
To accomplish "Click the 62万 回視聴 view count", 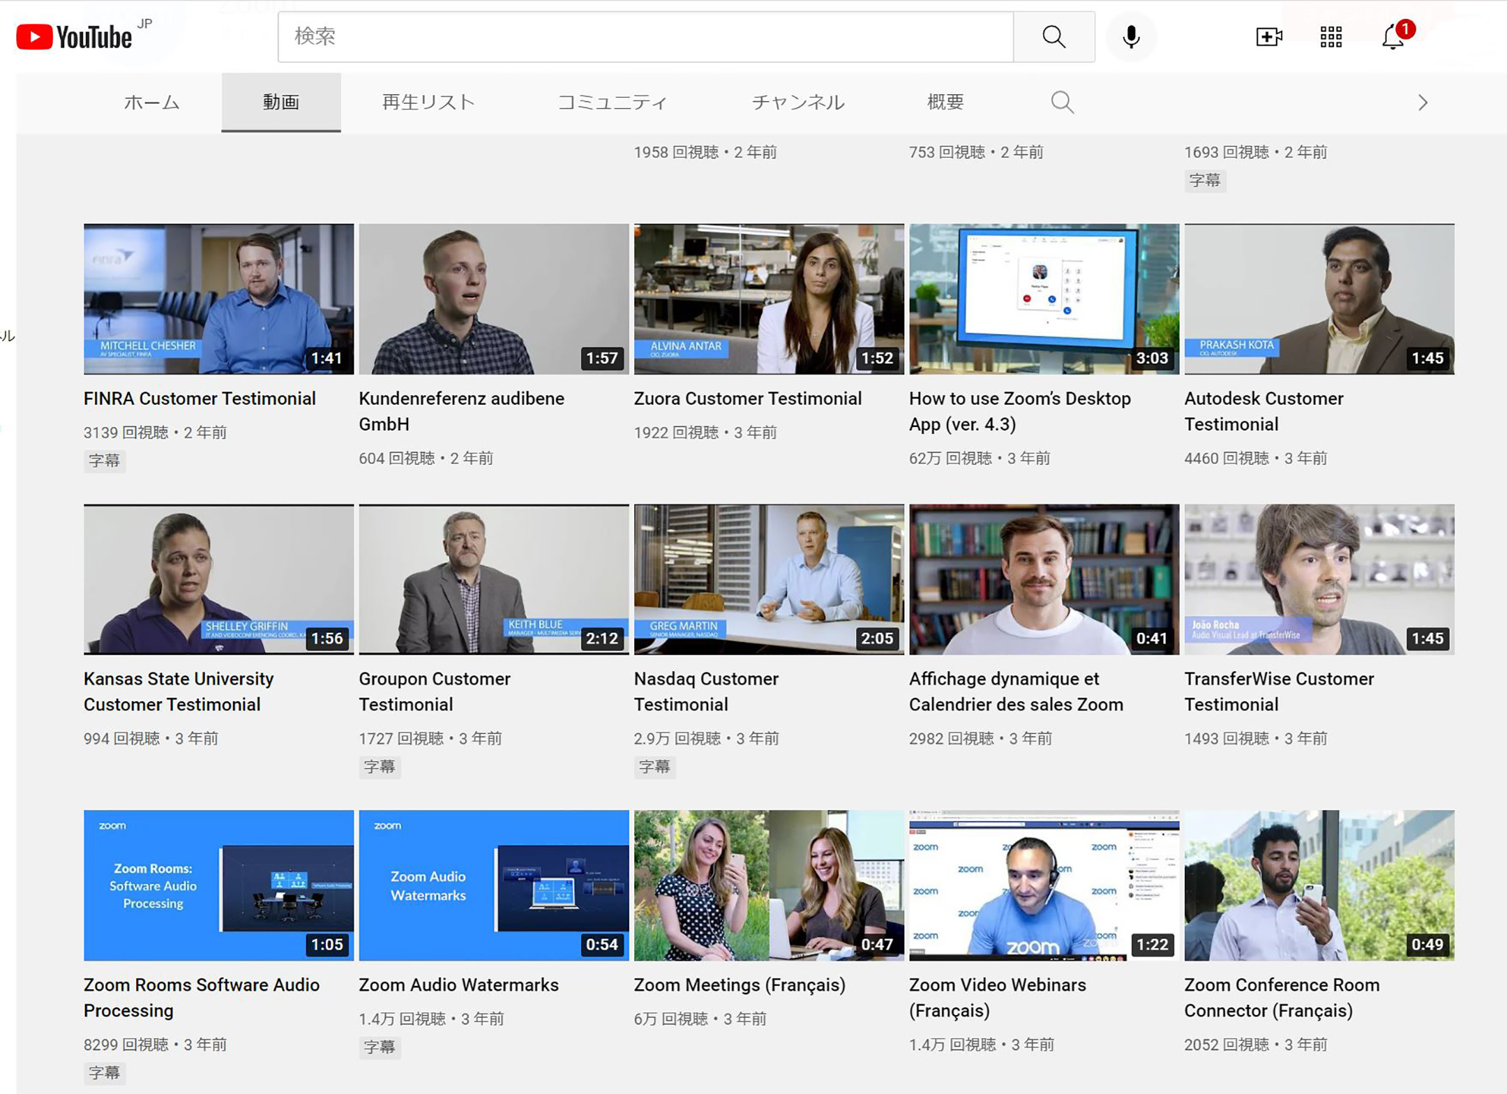I will click(x=950, y=458).
